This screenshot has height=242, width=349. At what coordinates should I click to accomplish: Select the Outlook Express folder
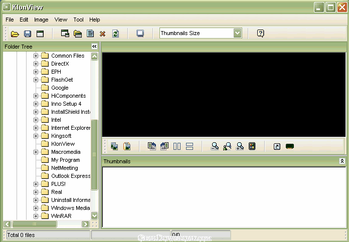pos(71,176)
